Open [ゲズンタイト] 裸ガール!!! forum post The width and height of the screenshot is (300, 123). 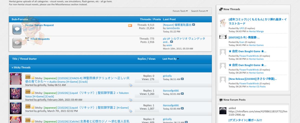[245, 120]
